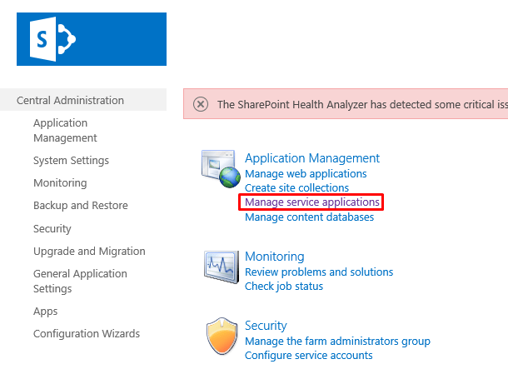Go to Configuration Wizards in the sidebar
Image resolution: width=508 pixels, height=369 pixels.
tap(87, 333)
